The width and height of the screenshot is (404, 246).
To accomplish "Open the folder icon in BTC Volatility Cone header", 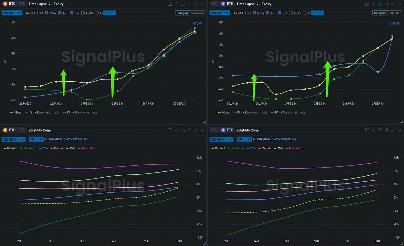I will point(183,130).
